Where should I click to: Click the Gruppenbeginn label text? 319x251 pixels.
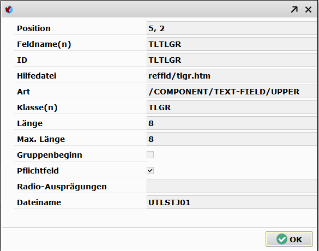coord(50,155)
